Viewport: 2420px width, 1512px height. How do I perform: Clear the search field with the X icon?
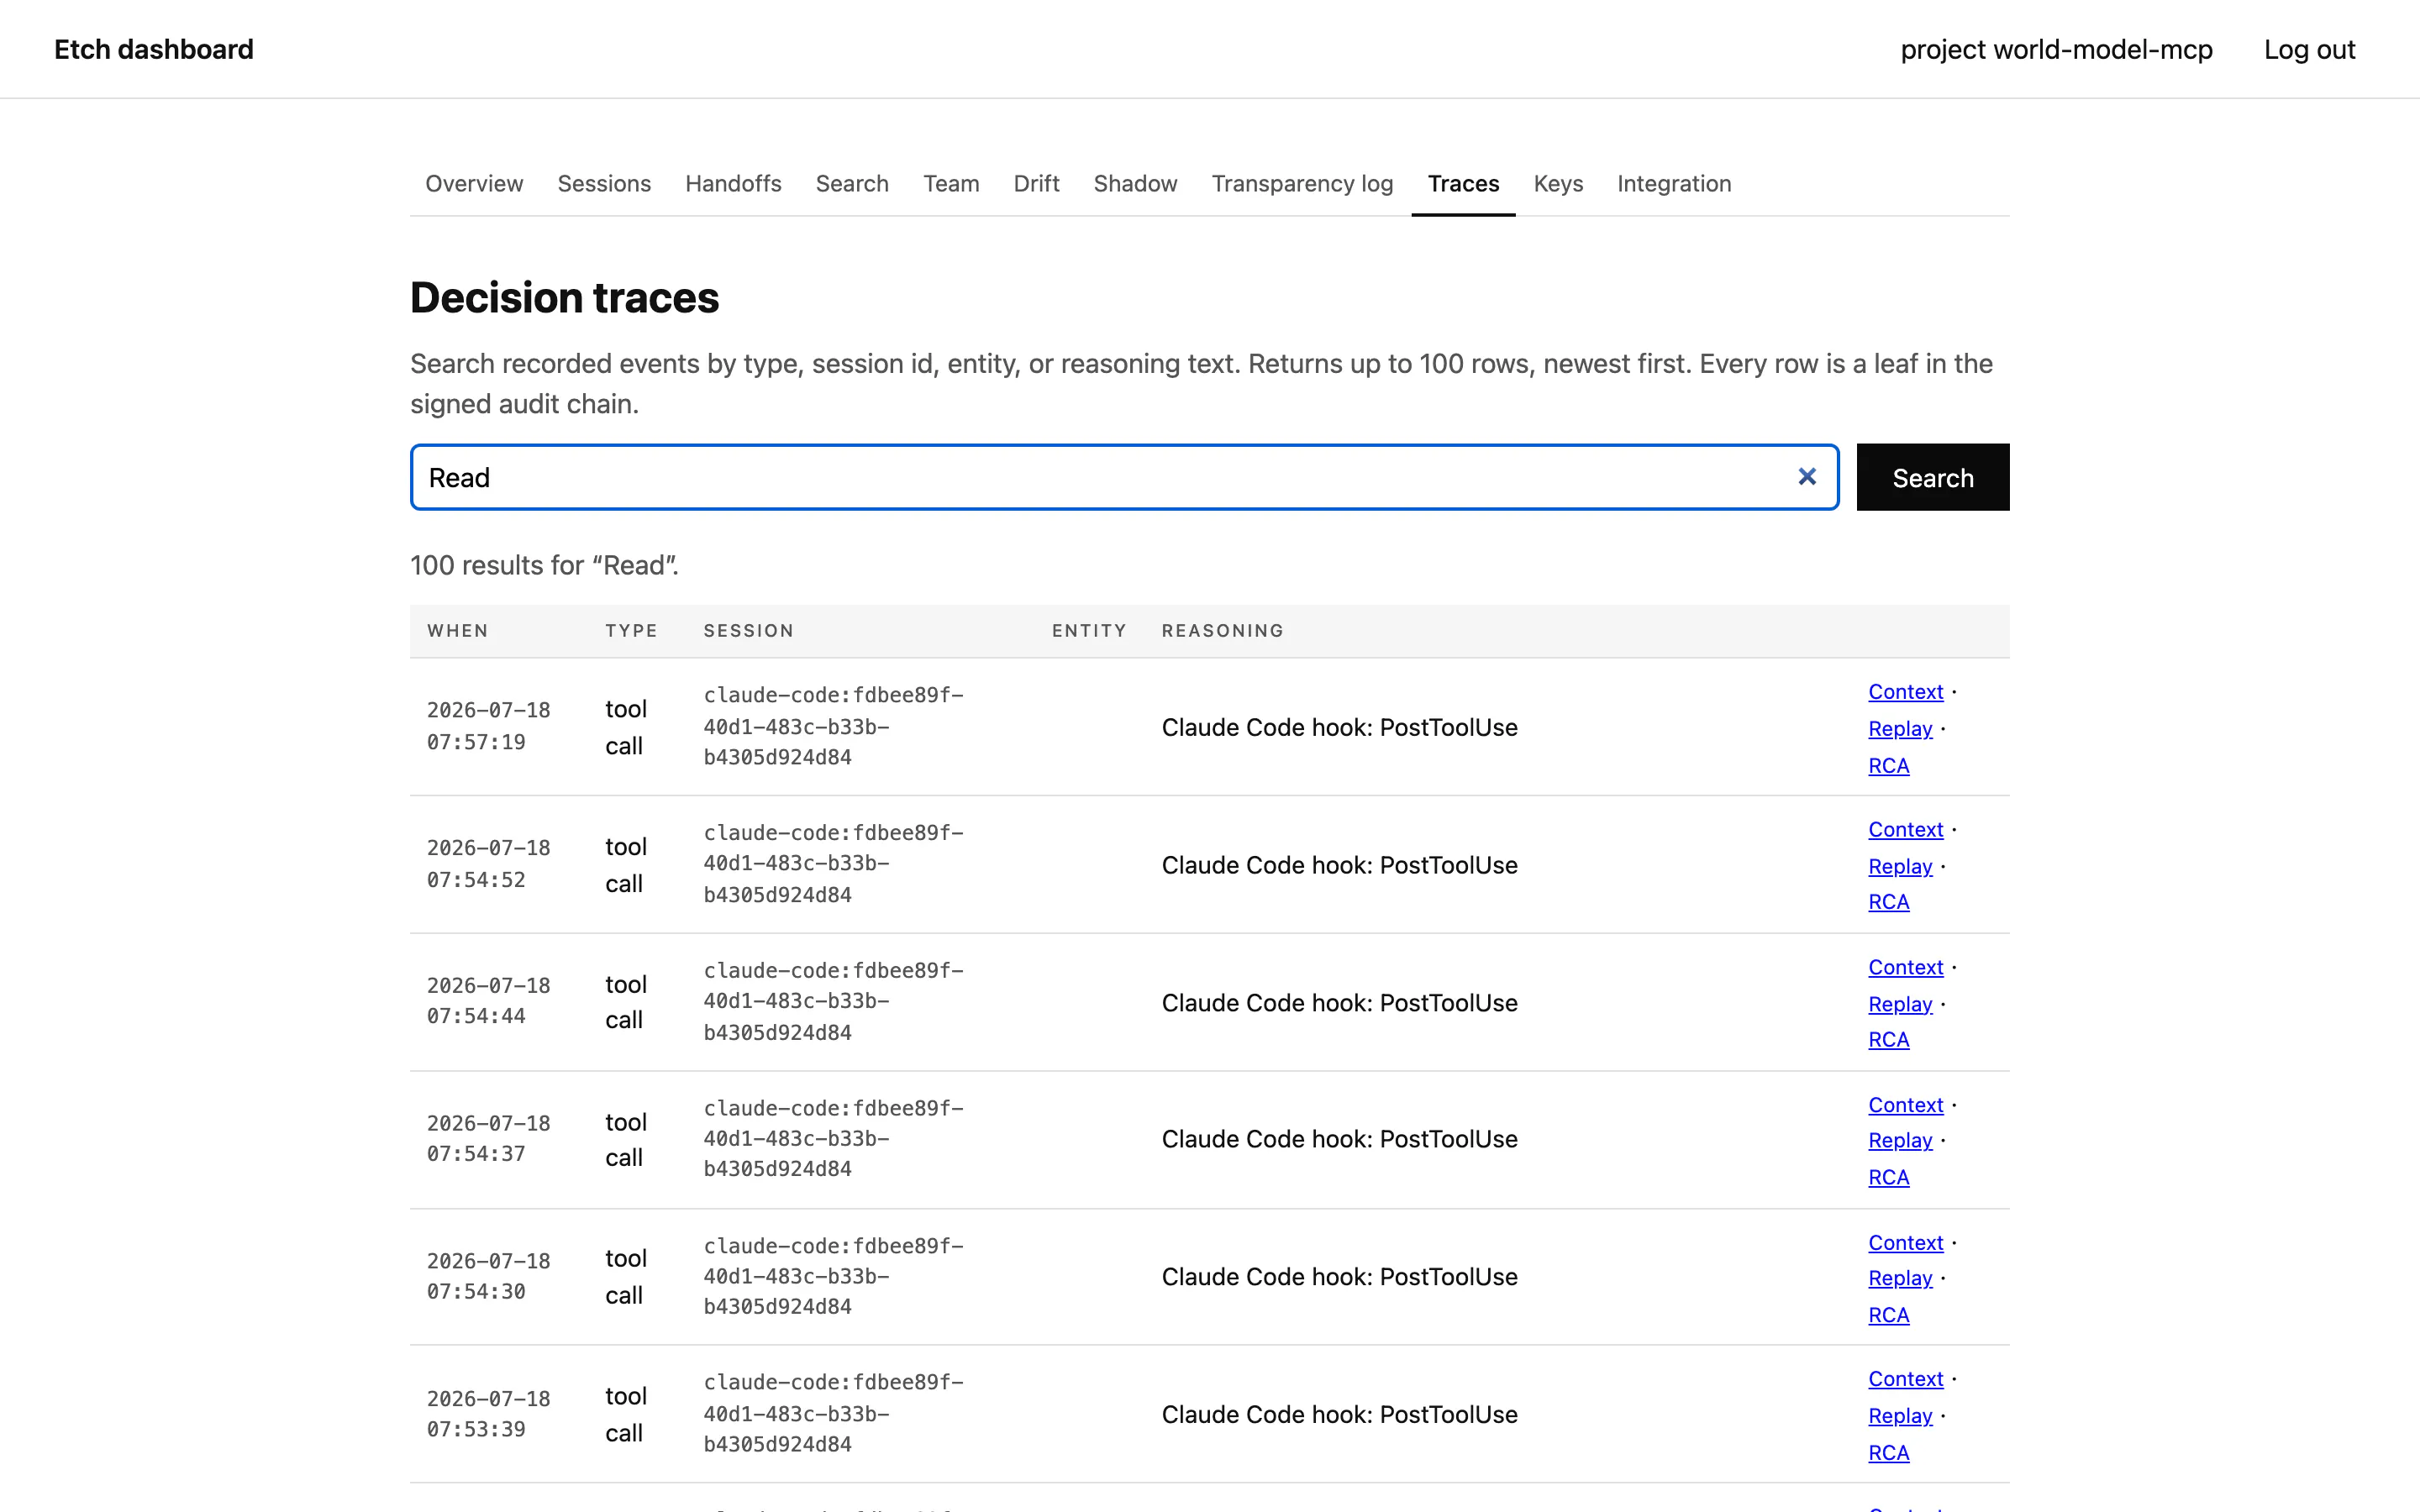point(1806,477)
